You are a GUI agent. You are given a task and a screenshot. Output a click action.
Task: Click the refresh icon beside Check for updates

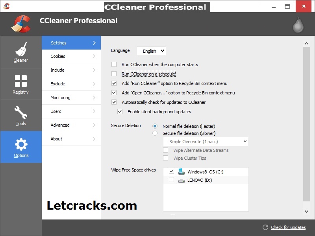point(265,227)
